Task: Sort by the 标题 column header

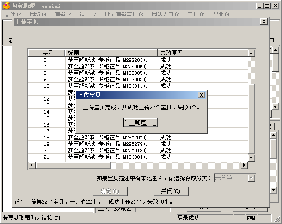Action: point(111,53)
